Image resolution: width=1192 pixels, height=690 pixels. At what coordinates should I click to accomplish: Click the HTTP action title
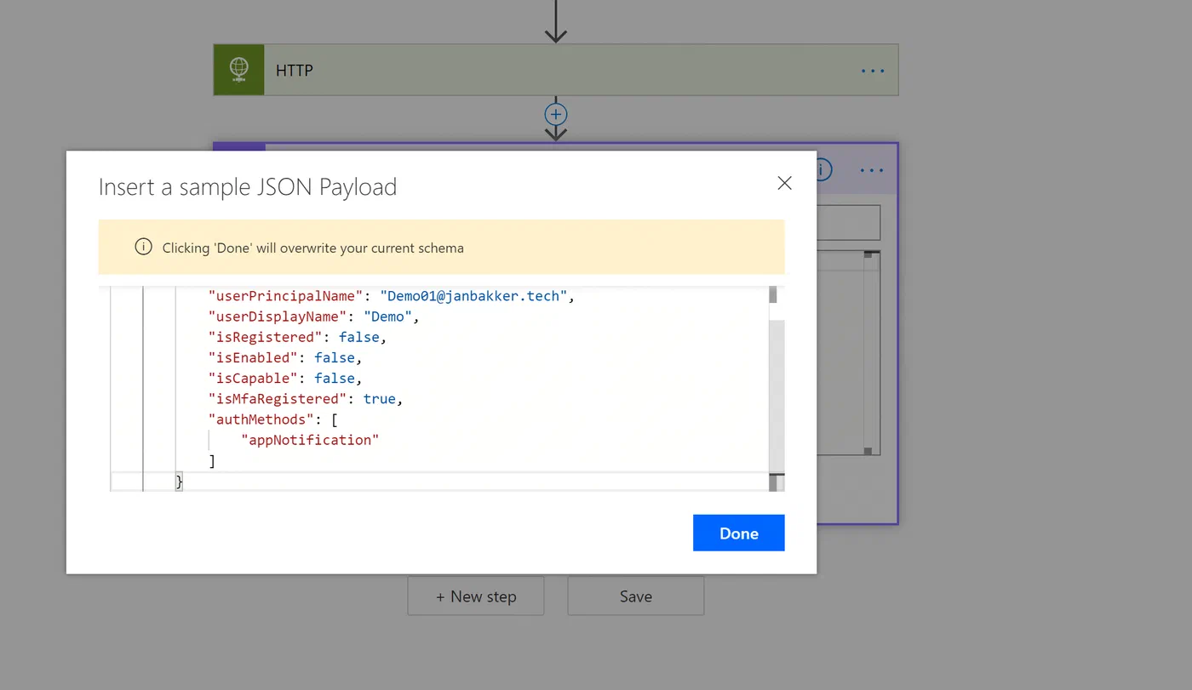tap(295, 71)
